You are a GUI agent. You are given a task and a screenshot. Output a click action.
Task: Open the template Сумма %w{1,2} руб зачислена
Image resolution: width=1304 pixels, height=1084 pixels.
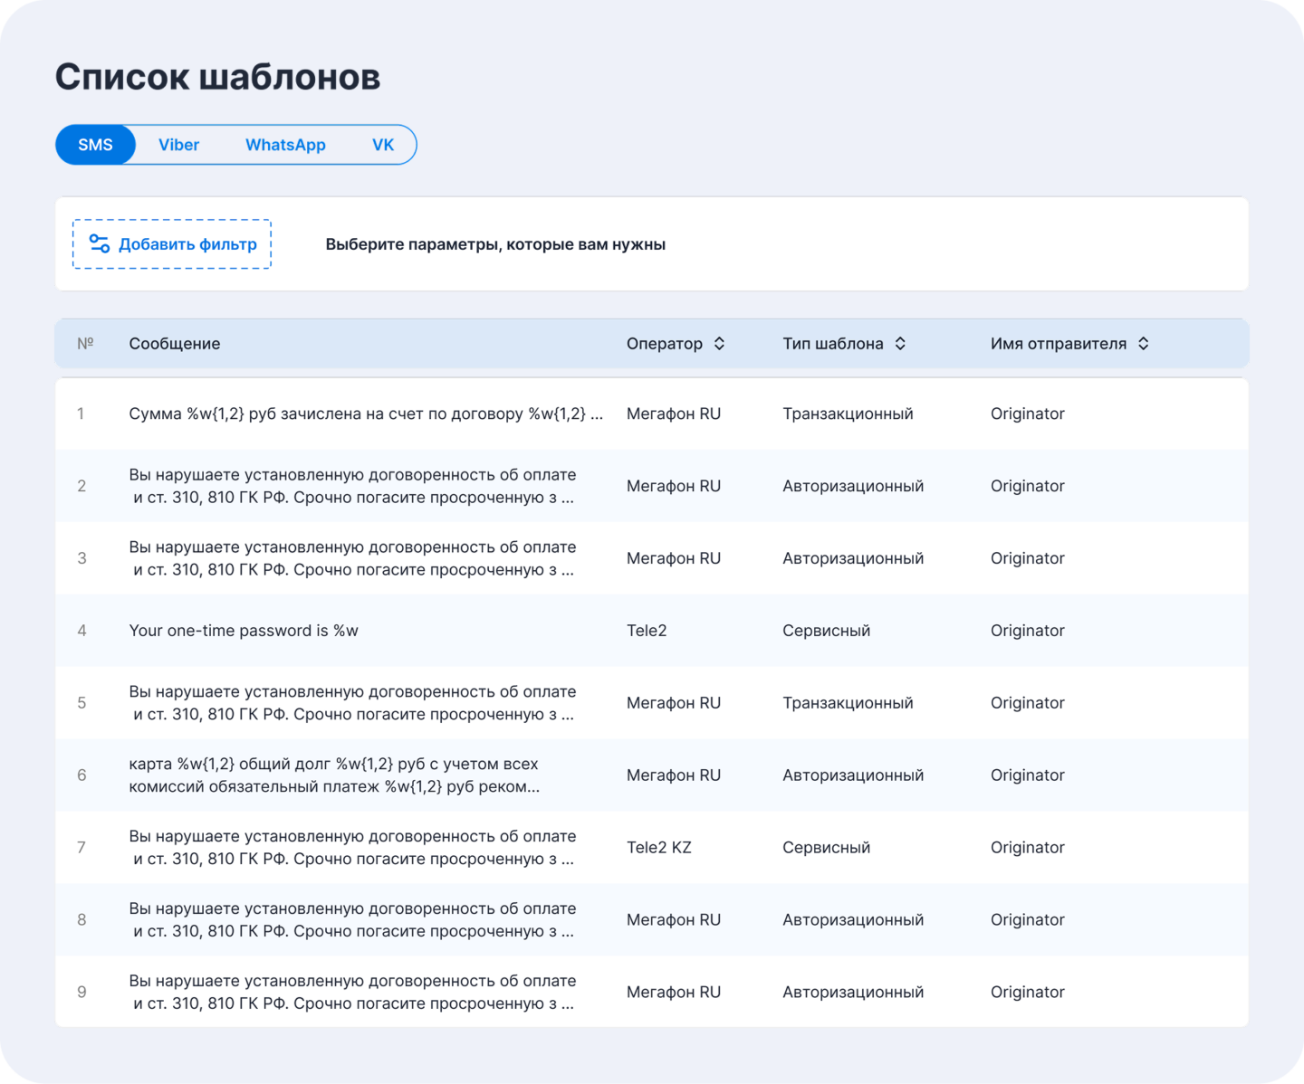(366, 414)
